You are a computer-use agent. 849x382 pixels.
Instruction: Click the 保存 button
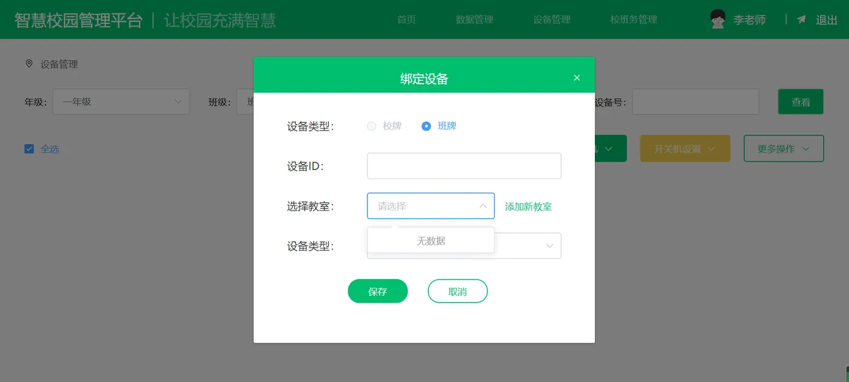(x=378, y=291)
